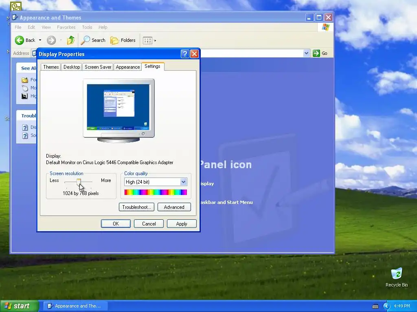Click the Taskbar and Start Menu link
Image resolution: width=417 pixels, height=312 pixels.
226,202
